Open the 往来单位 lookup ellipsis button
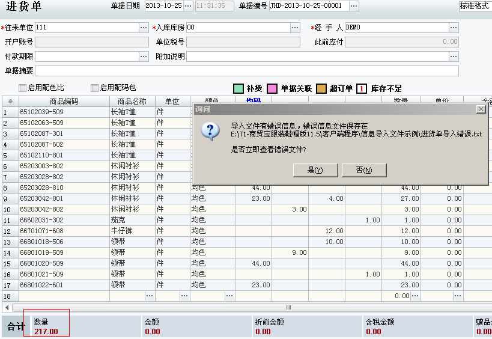Image resolution: width=492 pixels, height=339 pixels. tap(144, 28)
